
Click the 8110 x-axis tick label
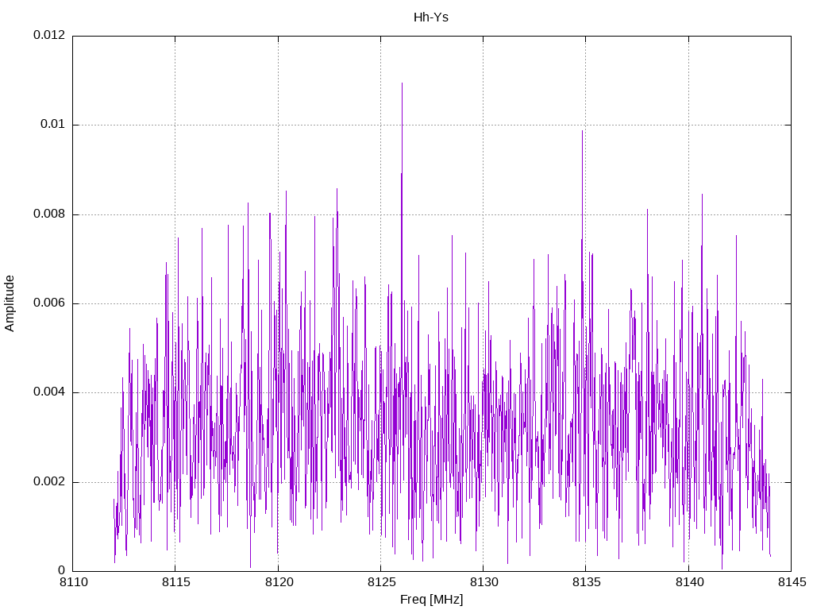pos(73,582)
